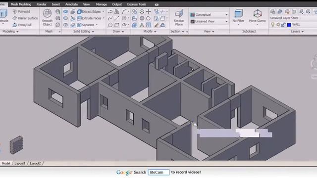The height and width of the screenshot is (178, 317).
Task: Open the Annotate tab
Action: click(71, 4)
